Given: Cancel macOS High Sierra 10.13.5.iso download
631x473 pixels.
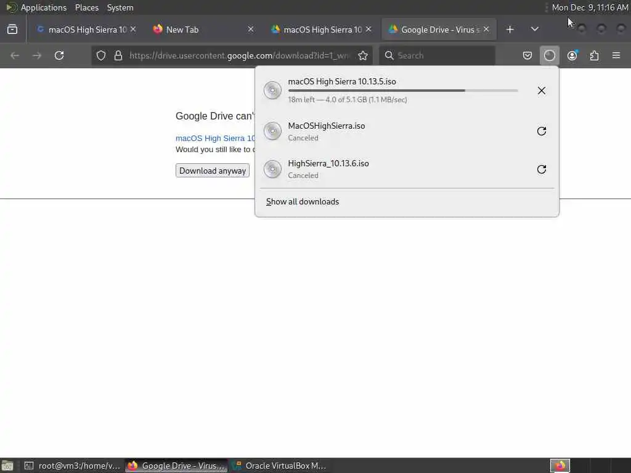Looking at the screenshot, I should click(542, 91).
